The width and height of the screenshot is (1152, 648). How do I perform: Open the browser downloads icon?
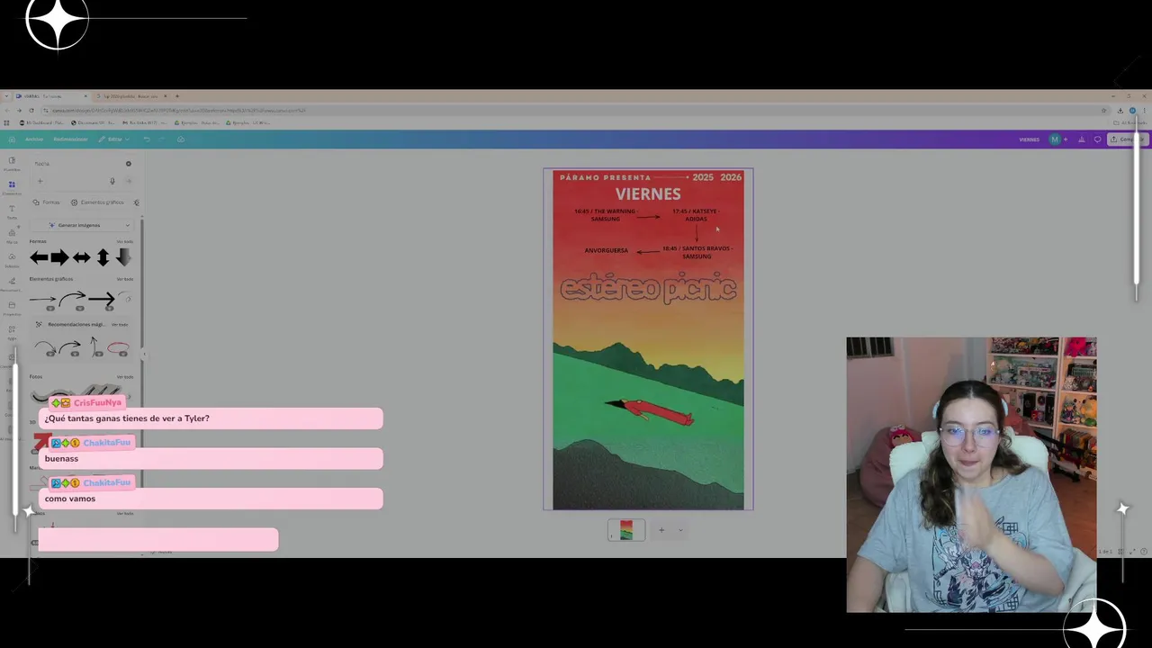click(1120, 111)
